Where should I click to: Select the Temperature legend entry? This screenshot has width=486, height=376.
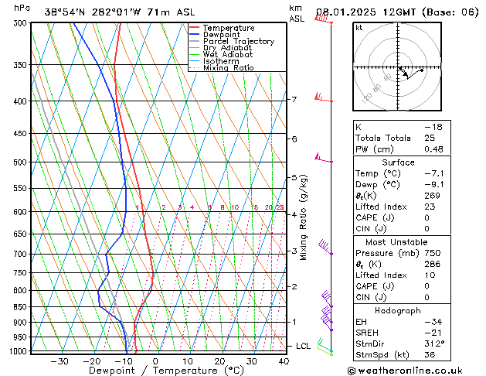coord(227,28)
